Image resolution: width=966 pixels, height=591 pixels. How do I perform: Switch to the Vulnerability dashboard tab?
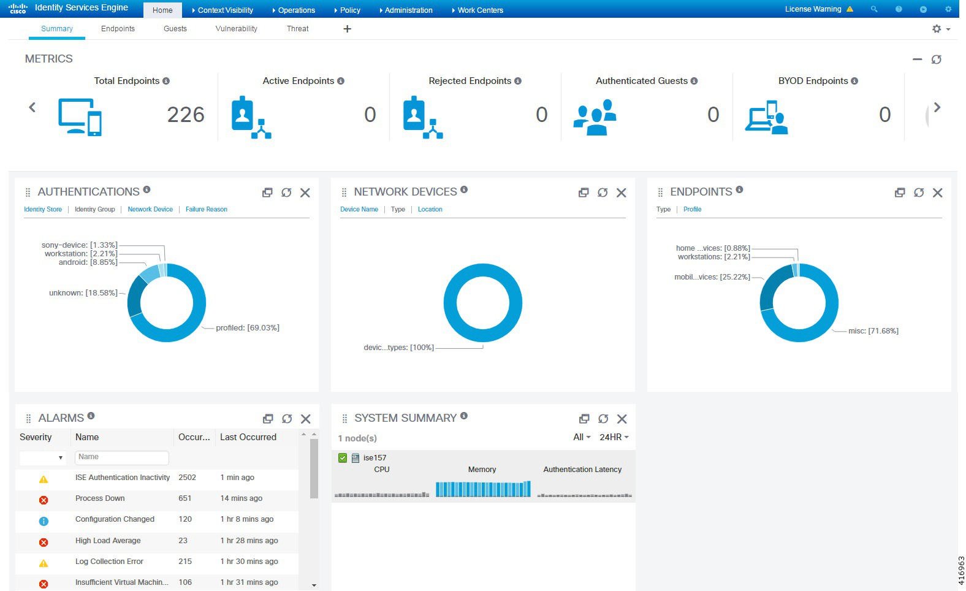pos(237,29)
